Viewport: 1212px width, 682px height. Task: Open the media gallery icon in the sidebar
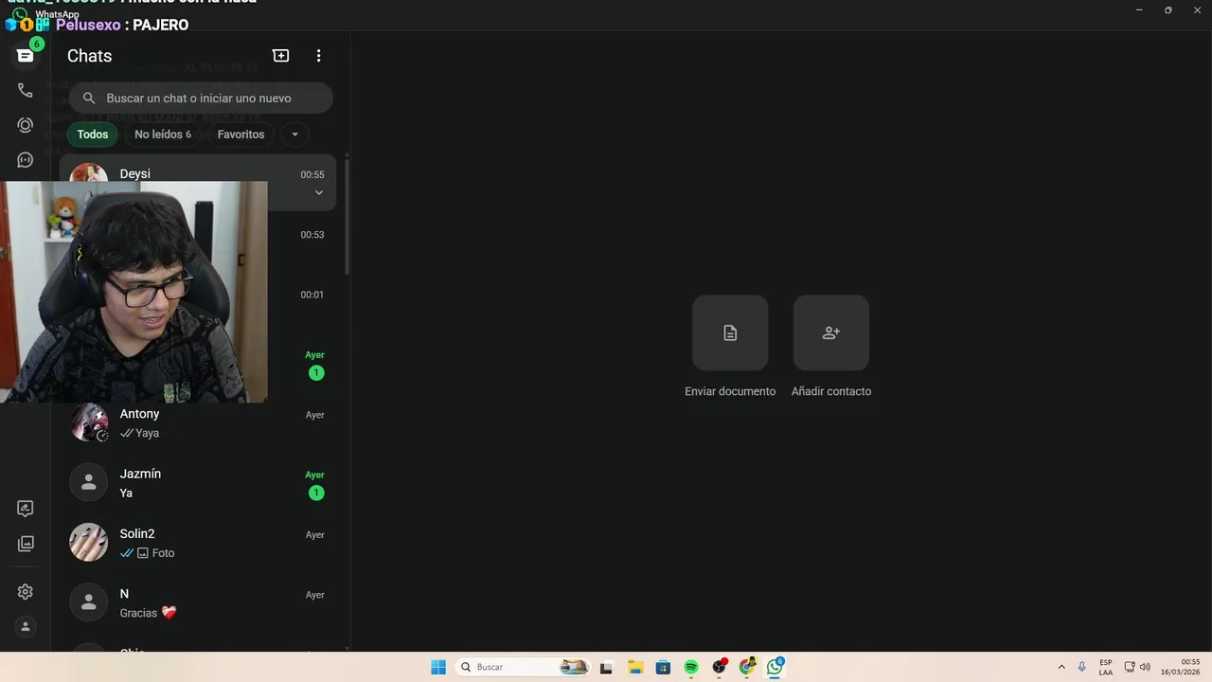point(26,544)
